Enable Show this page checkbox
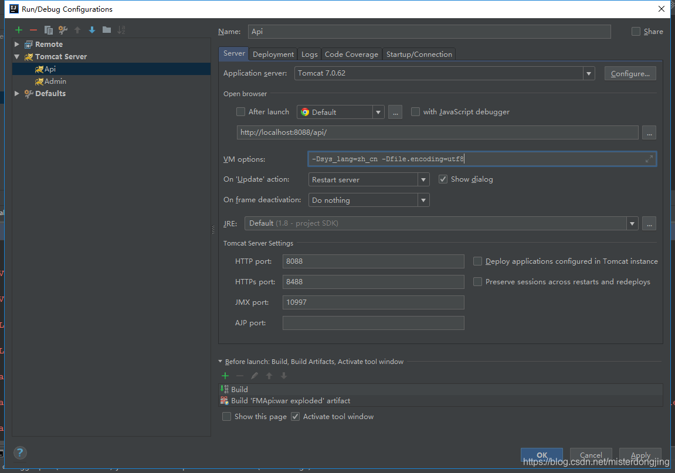Image resolution: width=675 pixels, height=473 pixels. coord(226,417)
